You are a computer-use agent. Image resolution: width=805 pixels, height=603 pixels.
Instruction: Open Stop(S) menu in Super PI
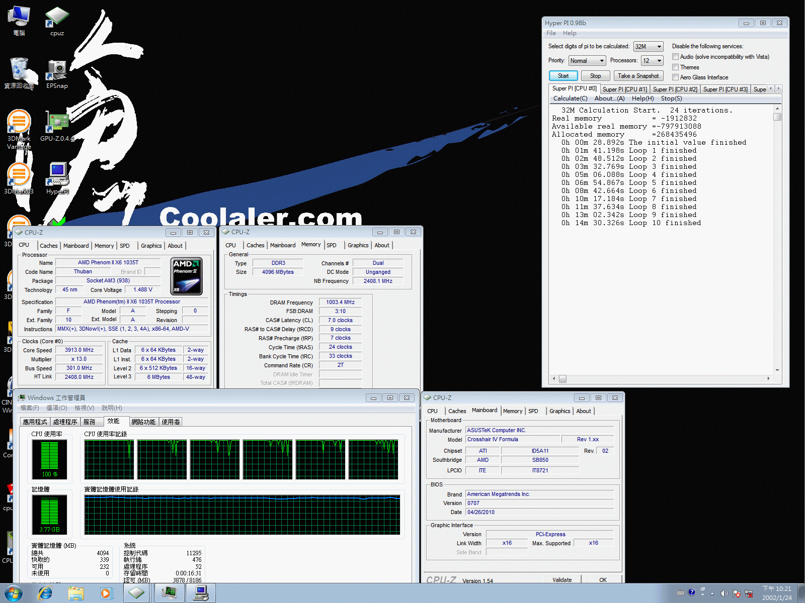671,98
